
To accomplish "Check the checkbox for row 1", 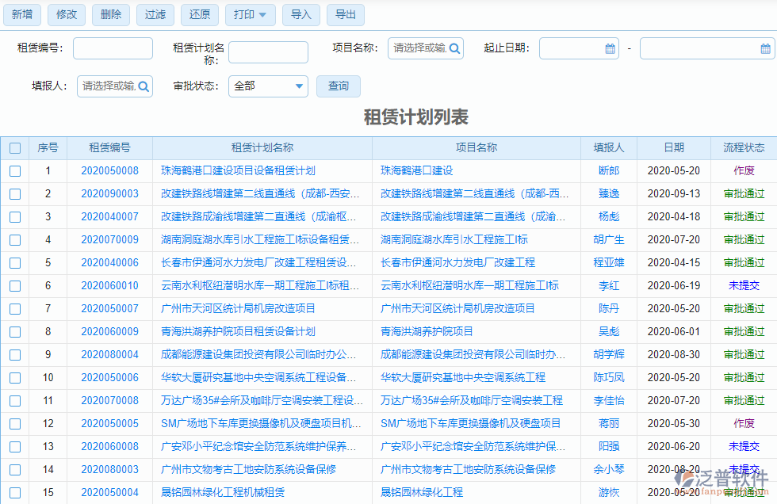I will pyautogui.click(x=14, y=170).
